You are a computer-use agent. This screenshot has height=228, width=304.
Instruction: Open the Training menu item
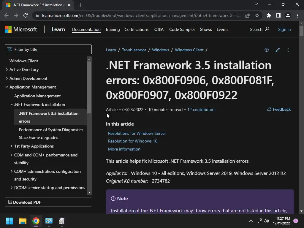click(x=113, y=29)
